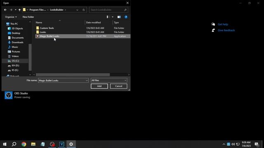Click sidebar scrollbar up arrow
This screenshot has width=264, height=148.
30,22
